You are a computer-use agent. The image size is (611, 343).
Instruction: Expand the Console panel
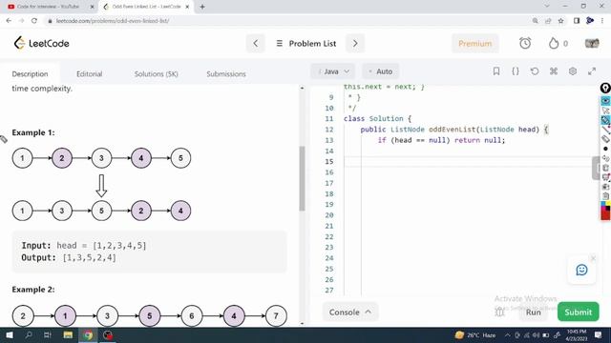point(350,312)
